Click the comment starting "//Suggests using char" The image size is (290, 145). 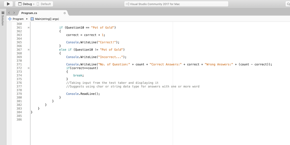click(133, 86)
